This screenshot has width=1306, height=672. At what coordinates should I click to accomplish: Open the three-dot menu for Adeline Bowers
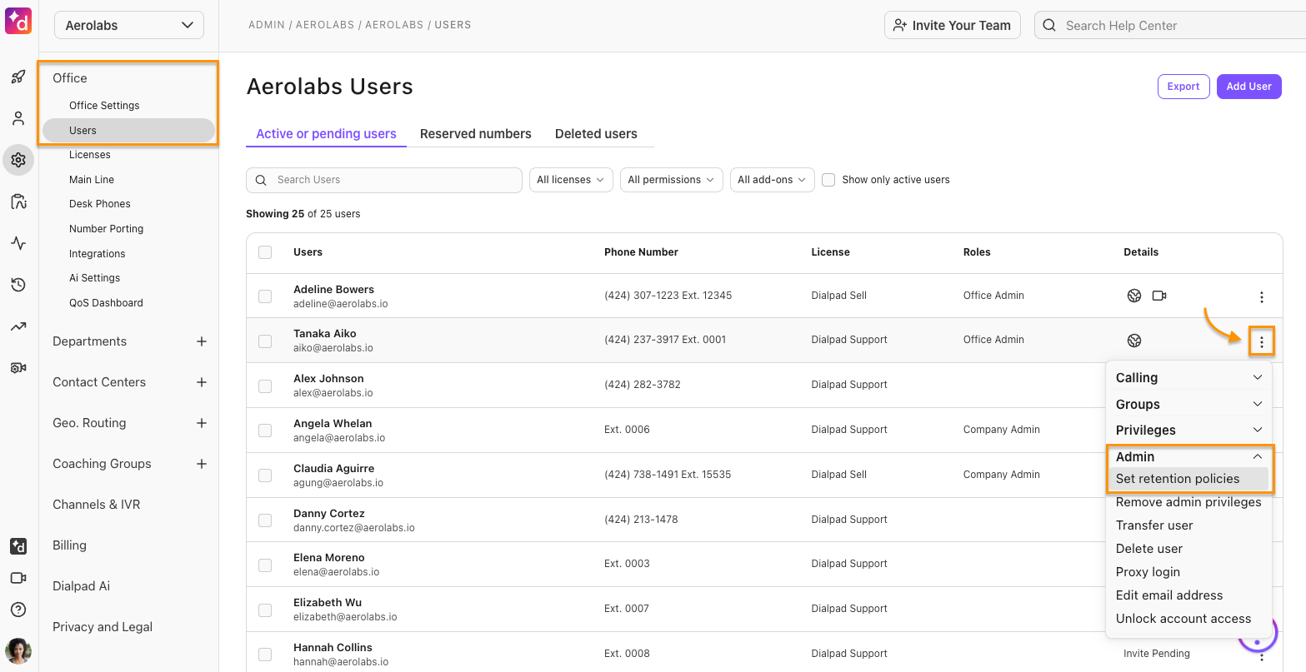point(1262,297)
